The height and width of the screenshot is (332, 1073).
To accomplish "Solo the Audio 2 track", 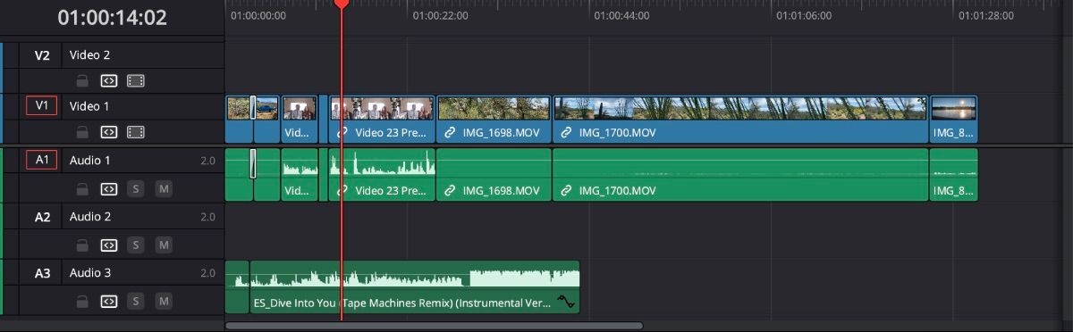I will [x=136, y=245].
